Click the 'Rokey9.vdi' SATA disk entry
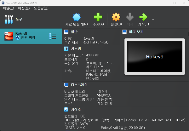Image resolution: width=189 pixels, height=131 pixels. point(123,128)
